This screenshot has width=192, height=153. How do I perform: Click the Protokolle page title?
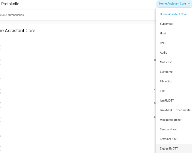tap(10, 4)
